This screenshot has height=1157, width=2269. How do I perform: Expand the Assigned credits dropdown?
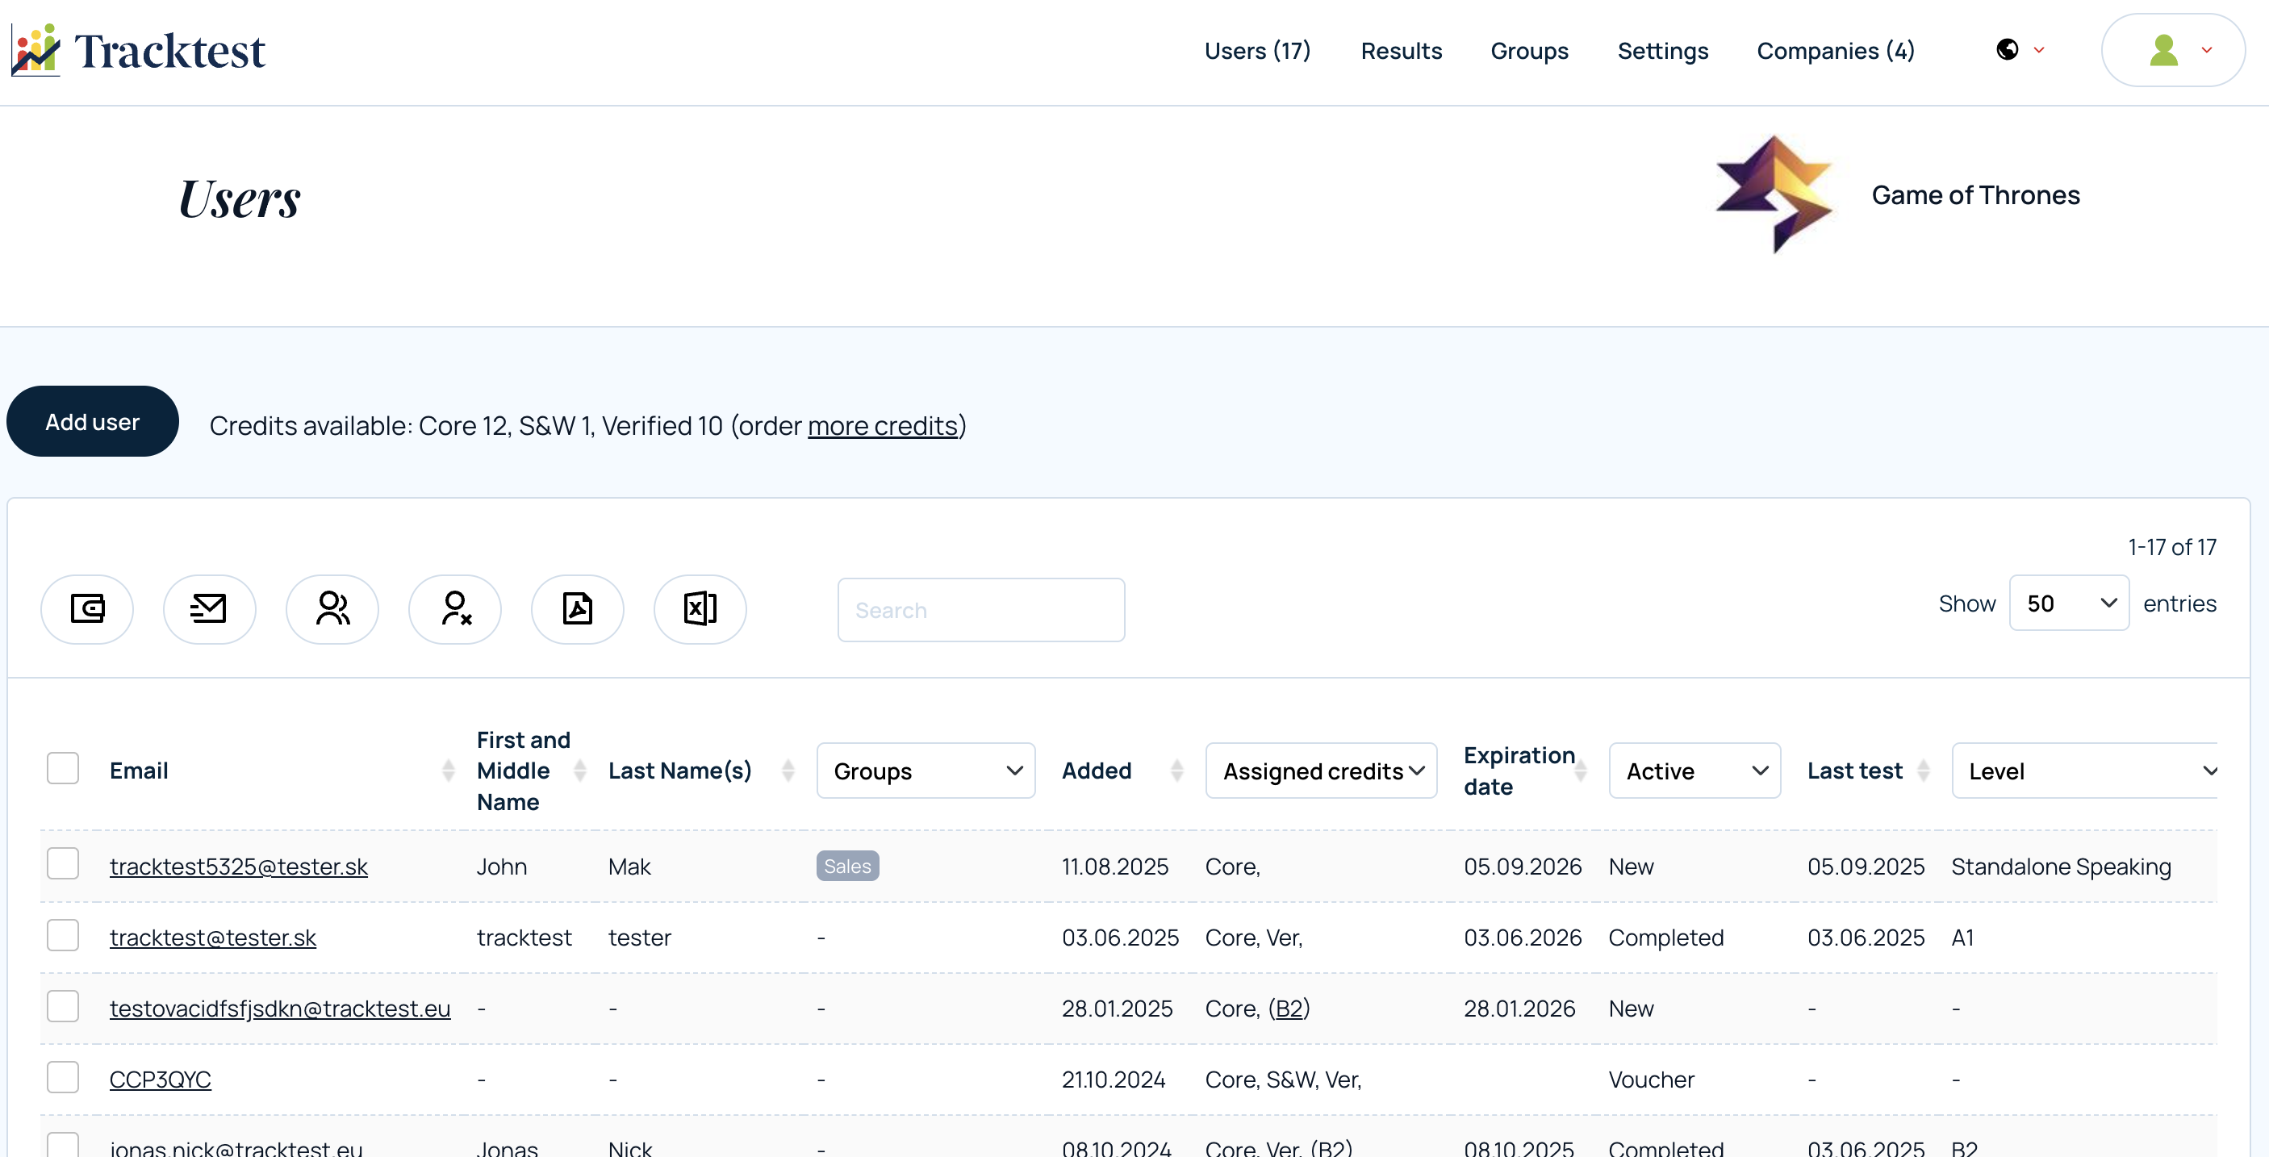1321,771
